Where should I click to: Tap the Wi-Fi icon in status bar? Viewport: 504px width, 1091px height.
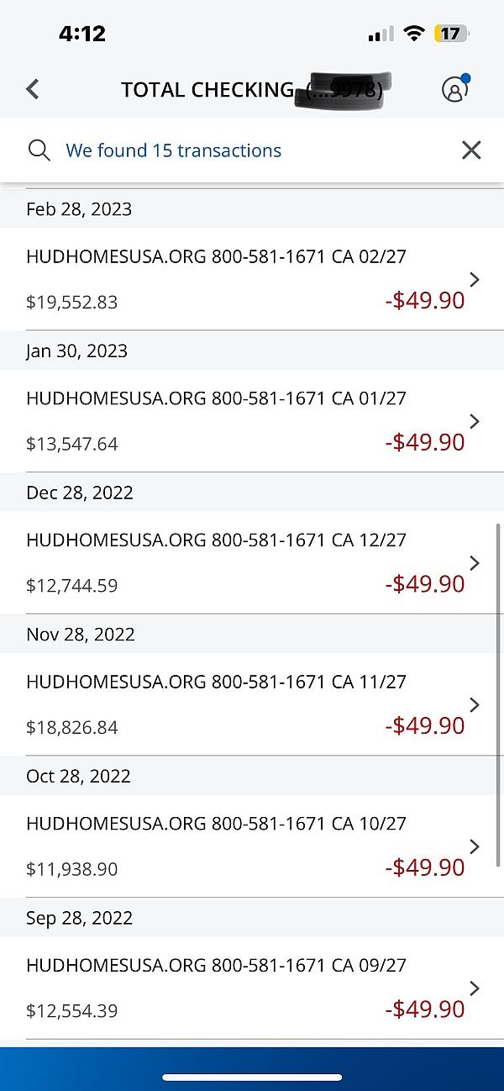tap(413, 34)
